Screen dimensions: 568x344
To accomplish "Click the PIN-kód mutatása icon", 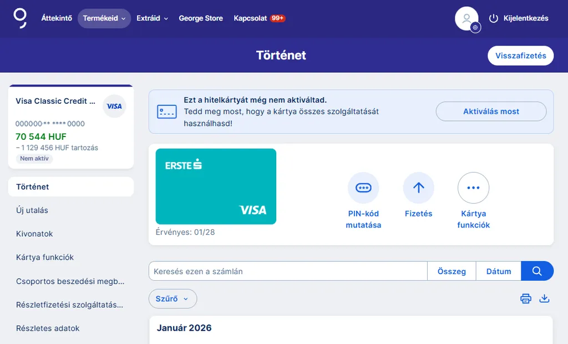I will [363, 188].
